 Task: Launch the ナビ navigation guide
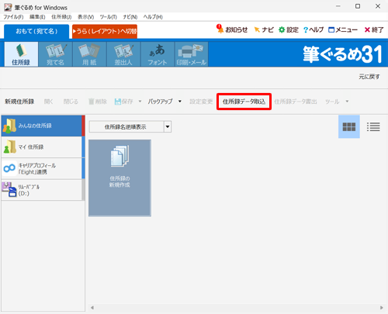click(x=264, y=29)
